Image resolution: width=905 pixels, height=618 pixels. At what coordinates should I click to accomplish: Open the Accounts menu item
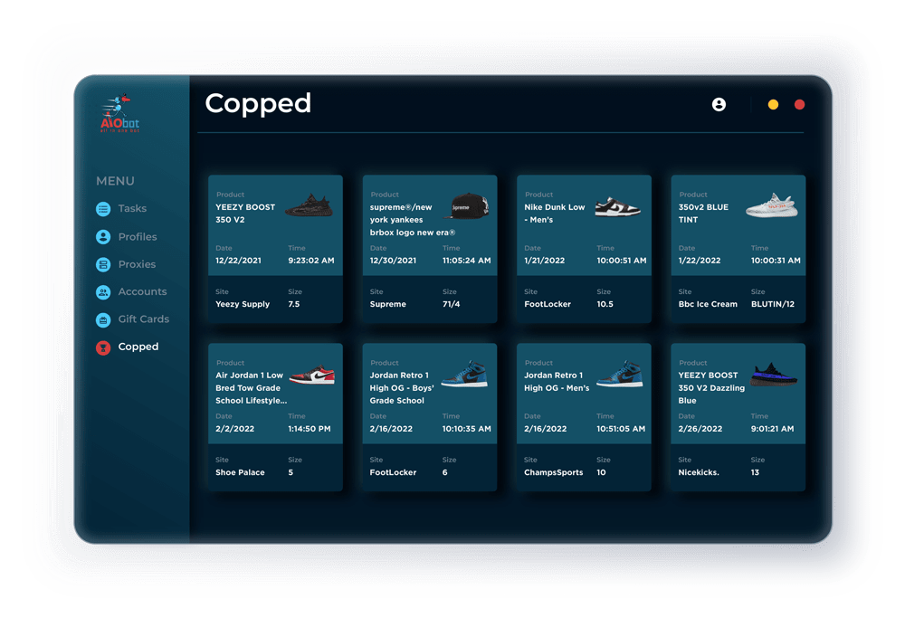click(143, 291)
